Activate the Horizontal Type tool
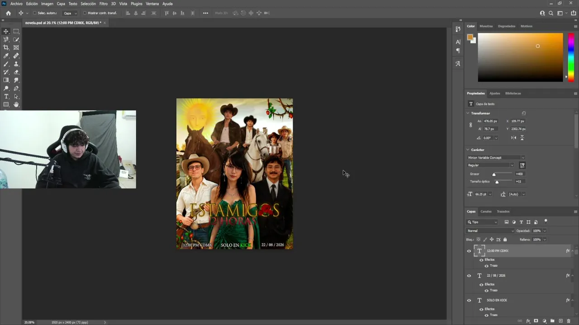The width and height of the screenshot is (579, 325). pos(6,96)
